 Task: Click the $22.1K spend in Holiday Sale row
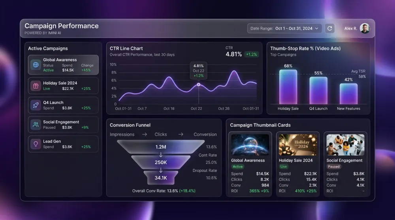(68, 88)
